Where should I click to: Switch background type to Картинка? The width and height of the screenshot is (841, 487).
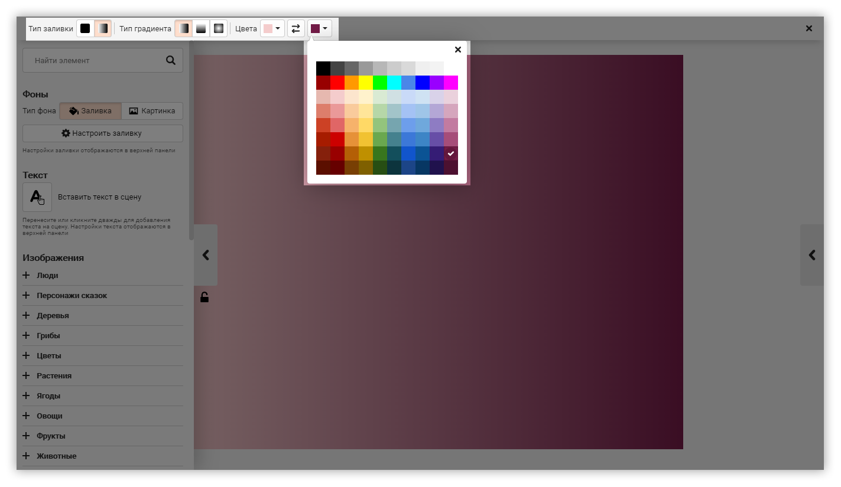pos(152,111)
